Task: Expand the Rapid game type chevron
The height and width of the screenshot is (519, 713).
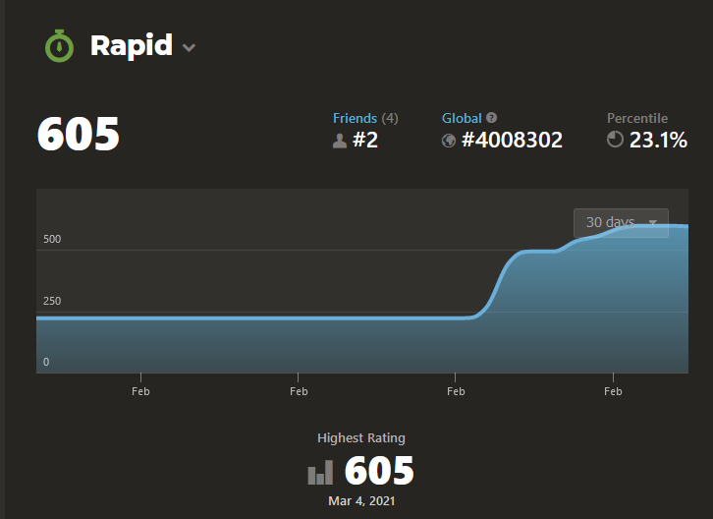Action: coord(189,47)
